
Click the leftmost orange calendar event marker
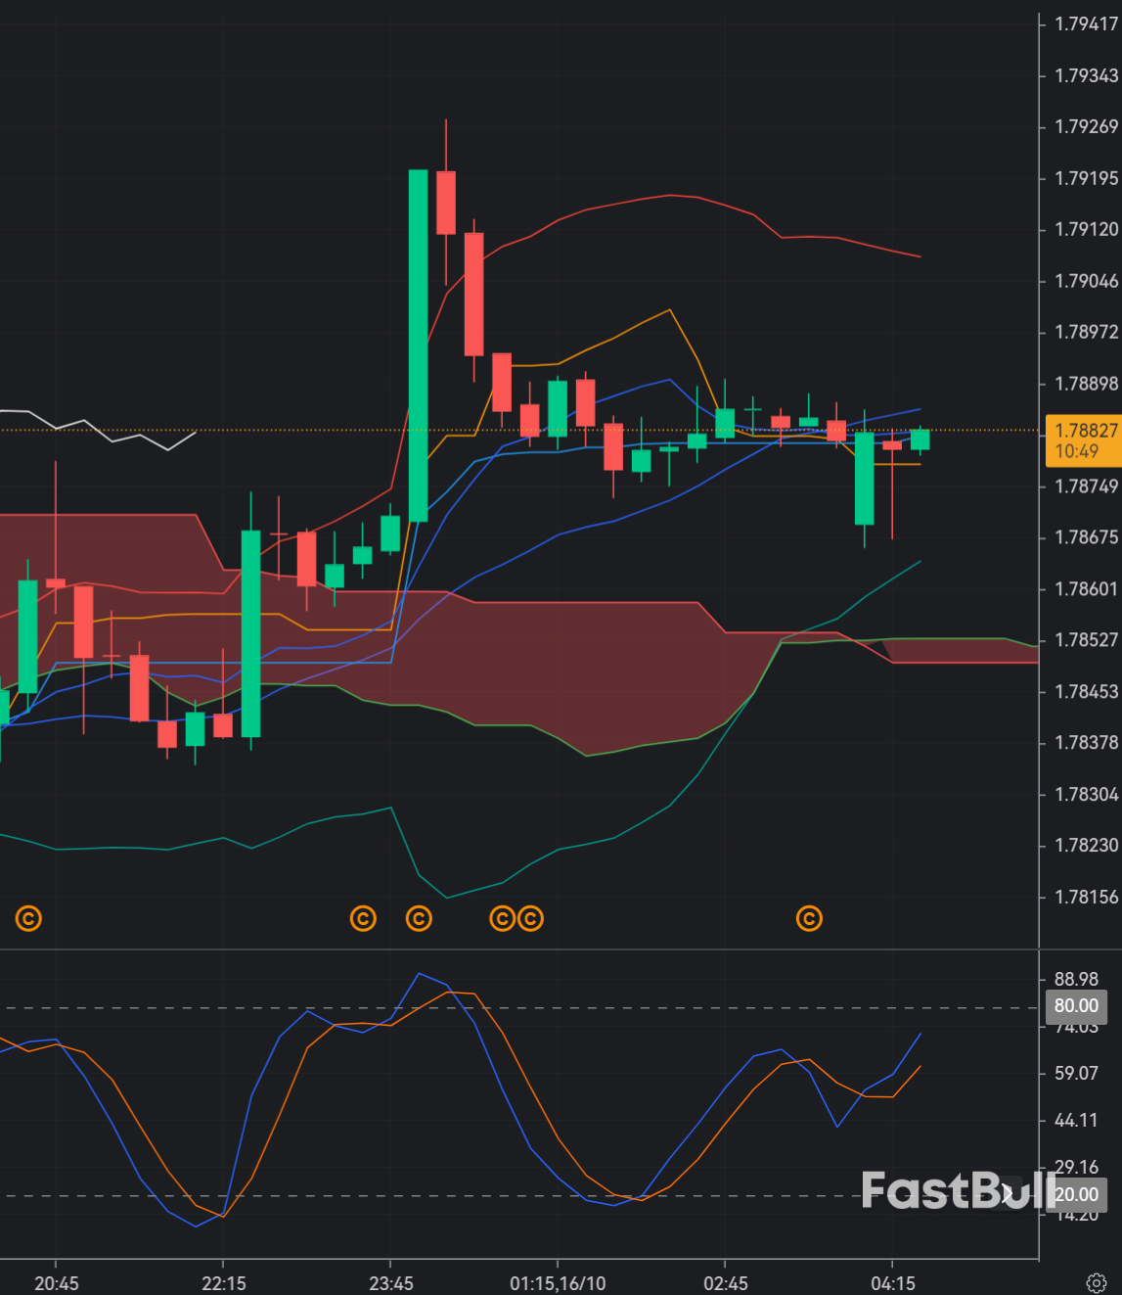[28, 918]
